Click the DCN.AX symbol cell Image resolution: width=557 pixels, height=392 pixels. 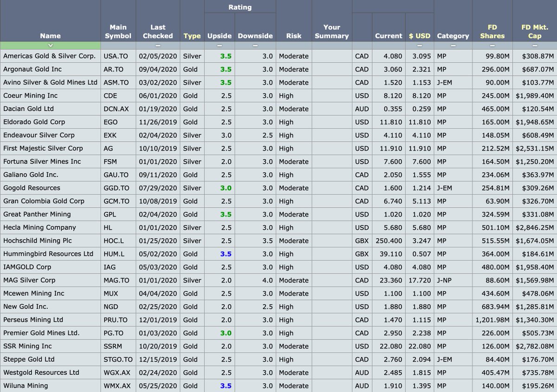pos(118,109)
